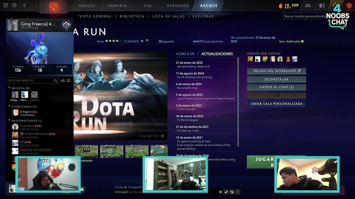
Task: Click first friend avatar under Amigos que juegan
Action: click(x=250, y=59)
